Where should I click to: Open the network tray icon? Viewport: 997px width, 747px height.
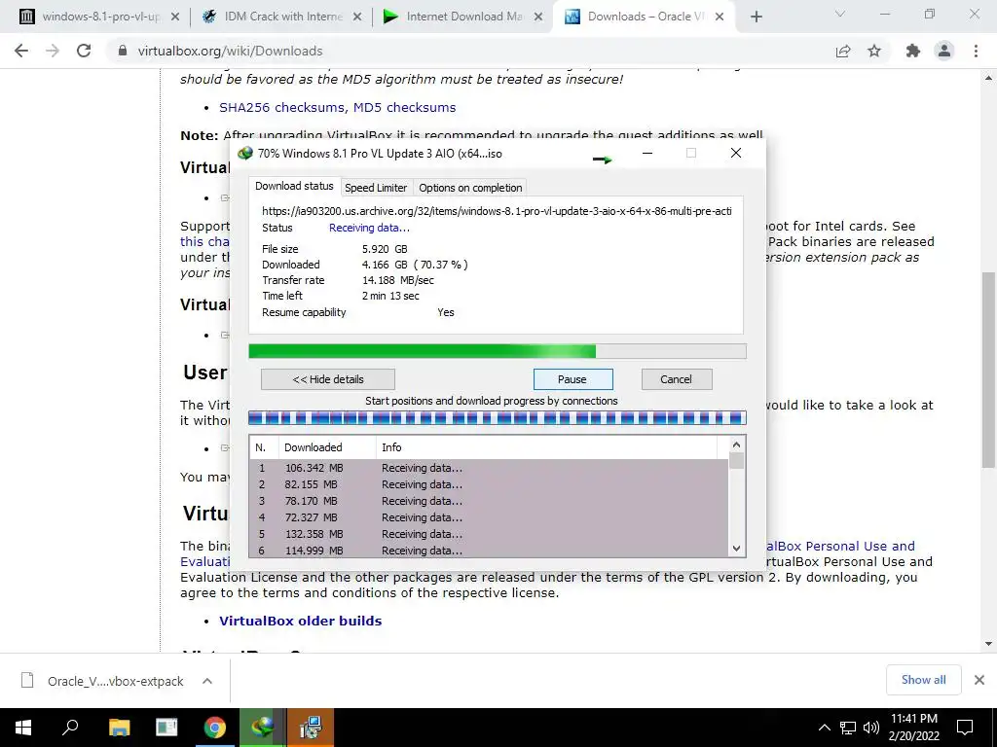coord(848,728)
